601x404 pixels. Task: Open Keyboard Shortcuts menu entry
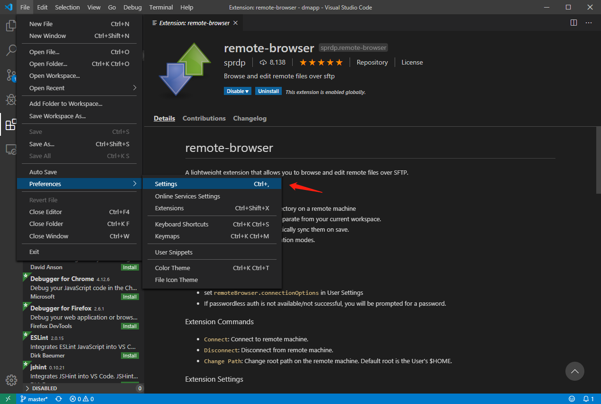coord(212,224)
